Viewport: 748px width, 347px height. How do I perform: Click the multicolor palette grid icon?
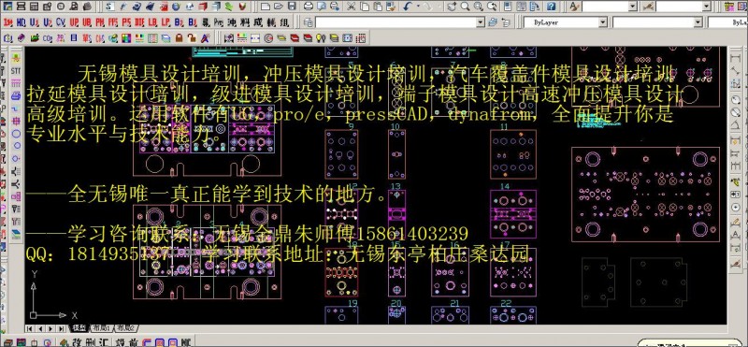click(x=126, y=37)
